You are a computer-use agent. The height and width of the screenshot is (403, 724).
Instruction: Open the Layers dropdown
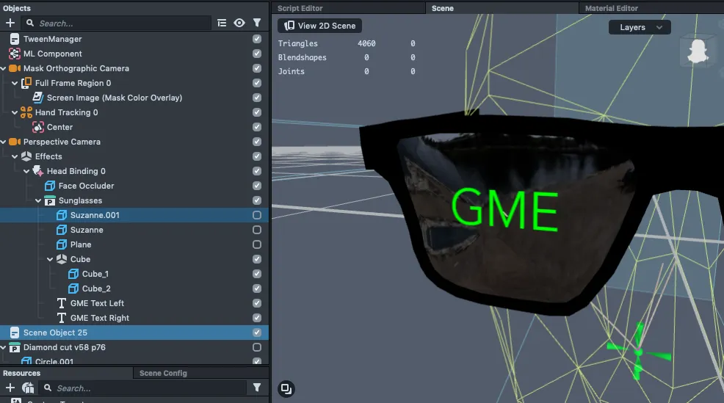point(640,27)
